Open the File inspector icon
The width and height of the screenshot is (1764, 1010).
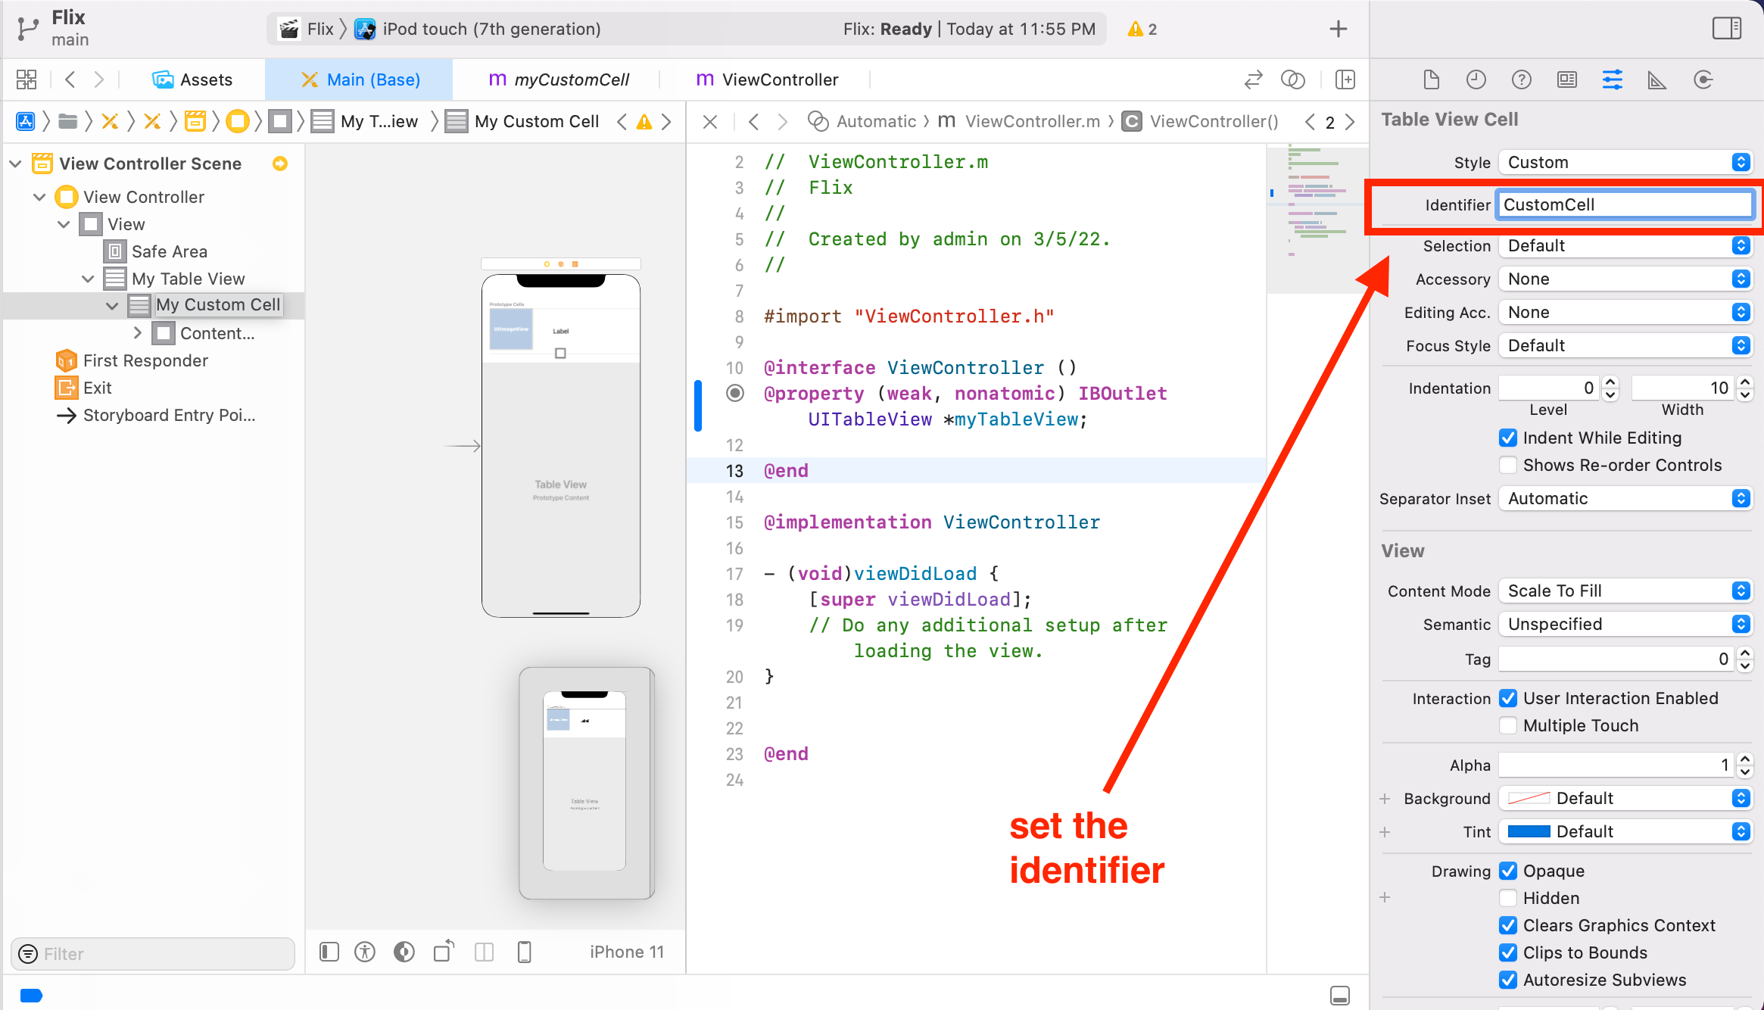(x=1430, y=79)
